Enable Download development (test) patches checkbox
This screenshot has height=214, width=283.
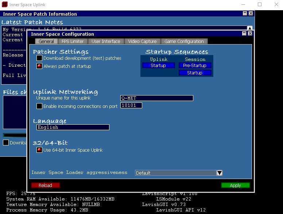[x=39, y=58]
